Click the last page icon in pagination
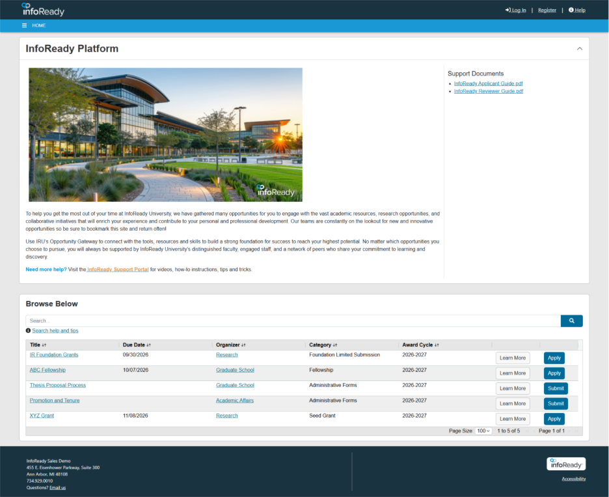 (575, 431)
